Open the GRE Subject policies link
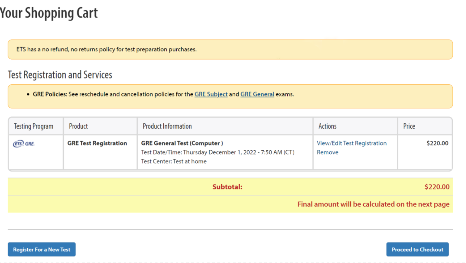Viewport: 466px width, 263px height. pos(211,94)
